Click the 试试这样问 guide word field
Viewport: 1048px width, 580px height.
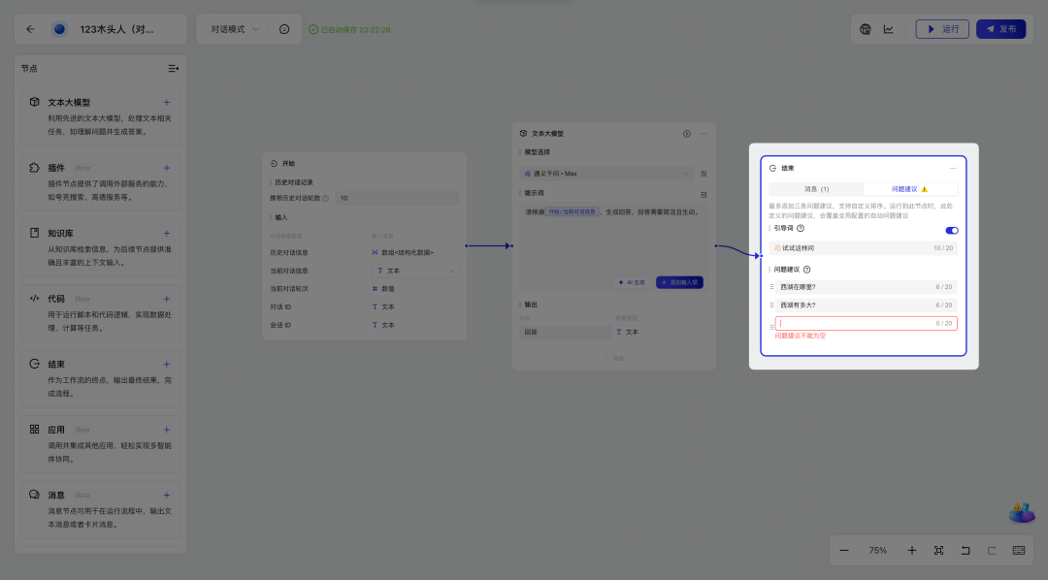pyautogui.click(x=863, y=248)
